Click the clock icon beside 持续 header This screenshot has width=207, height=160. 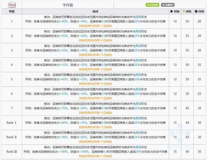[x=196, y=11]
